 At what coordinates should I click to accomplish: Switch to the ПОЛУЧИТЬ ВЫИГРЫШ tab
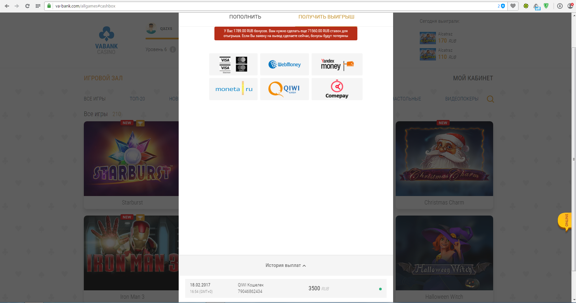point(326,17)
